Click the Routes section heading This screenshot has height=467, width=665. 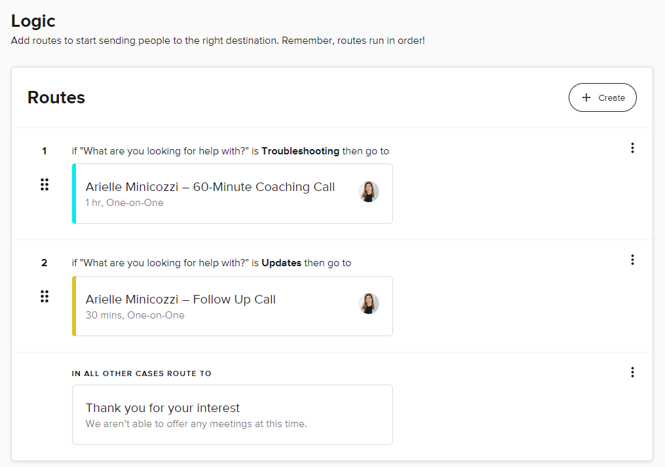56,97
